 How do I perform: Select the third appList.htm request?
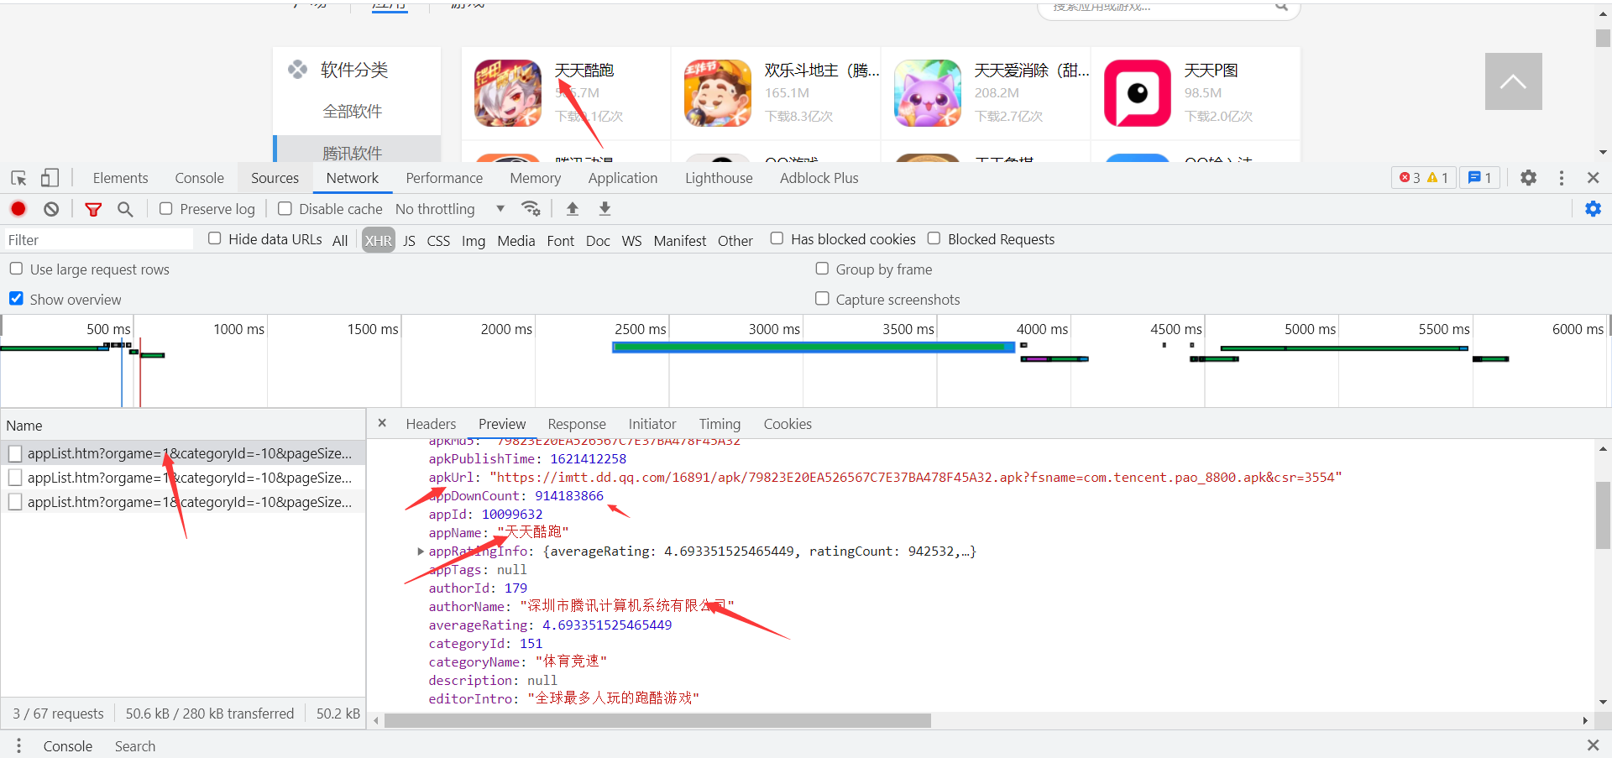coord(183,502)
